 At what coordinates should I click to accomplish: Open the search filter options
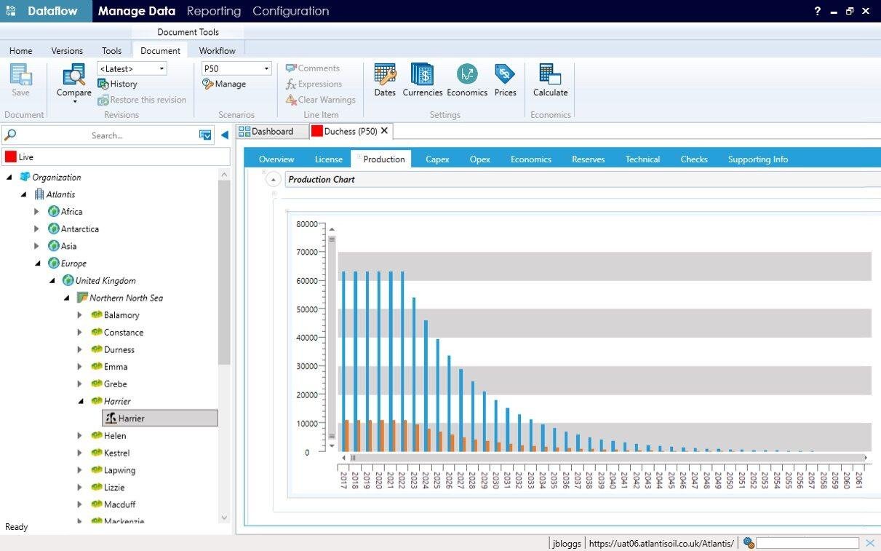pyautogui.click(x=205, y=135)
